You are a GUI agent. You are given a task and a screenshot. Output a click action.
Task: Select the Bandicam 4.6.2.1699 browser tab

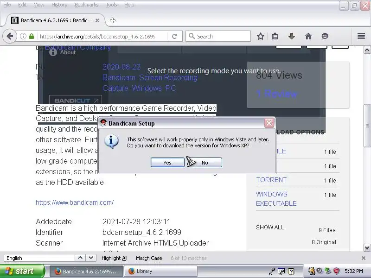coord(56,20)
